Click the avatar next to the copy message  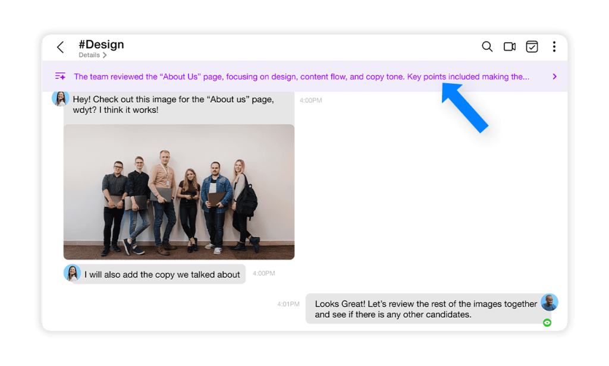72,273
